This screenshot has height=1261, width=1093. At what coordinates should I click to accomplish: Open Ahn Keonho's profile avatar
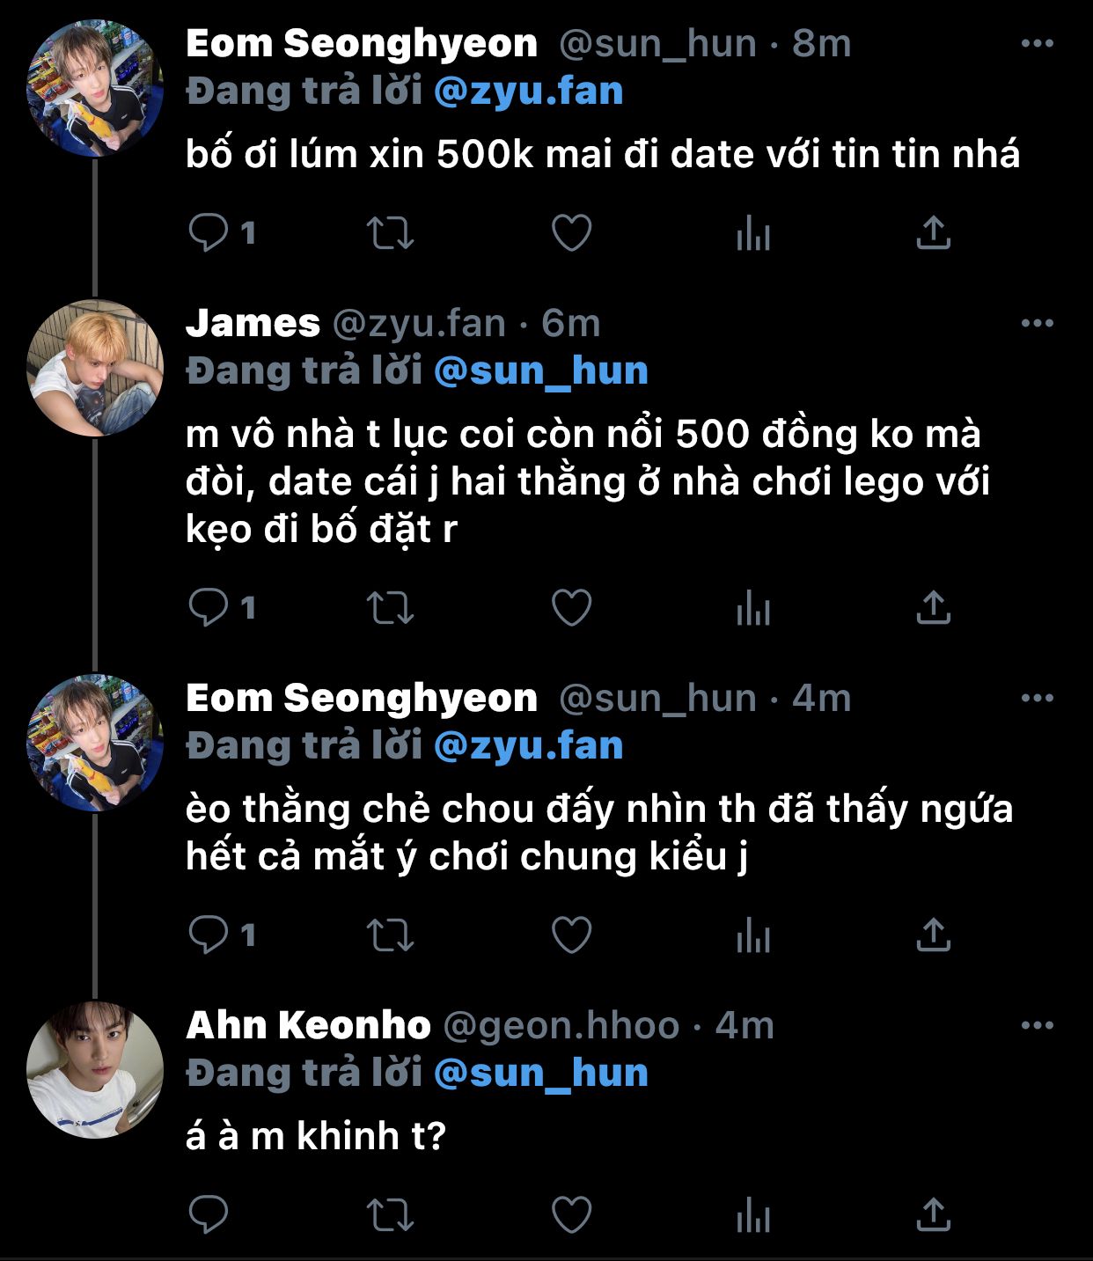[95, 1069]
